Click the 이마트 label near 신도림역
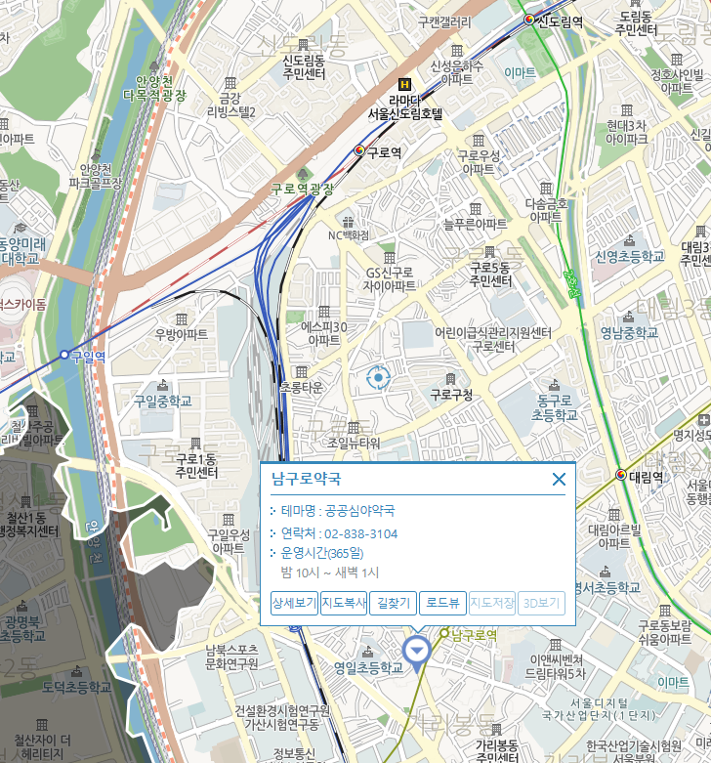Viewport: 711px width, 763px height. coord(520,73)
